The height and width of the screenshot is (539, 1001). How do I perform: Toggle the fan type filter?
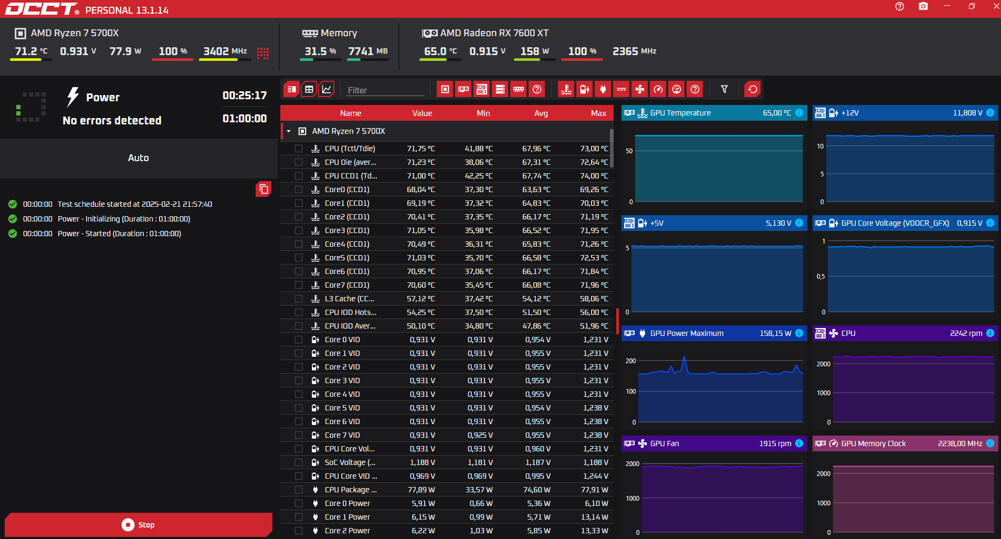[x=640, y=89]
